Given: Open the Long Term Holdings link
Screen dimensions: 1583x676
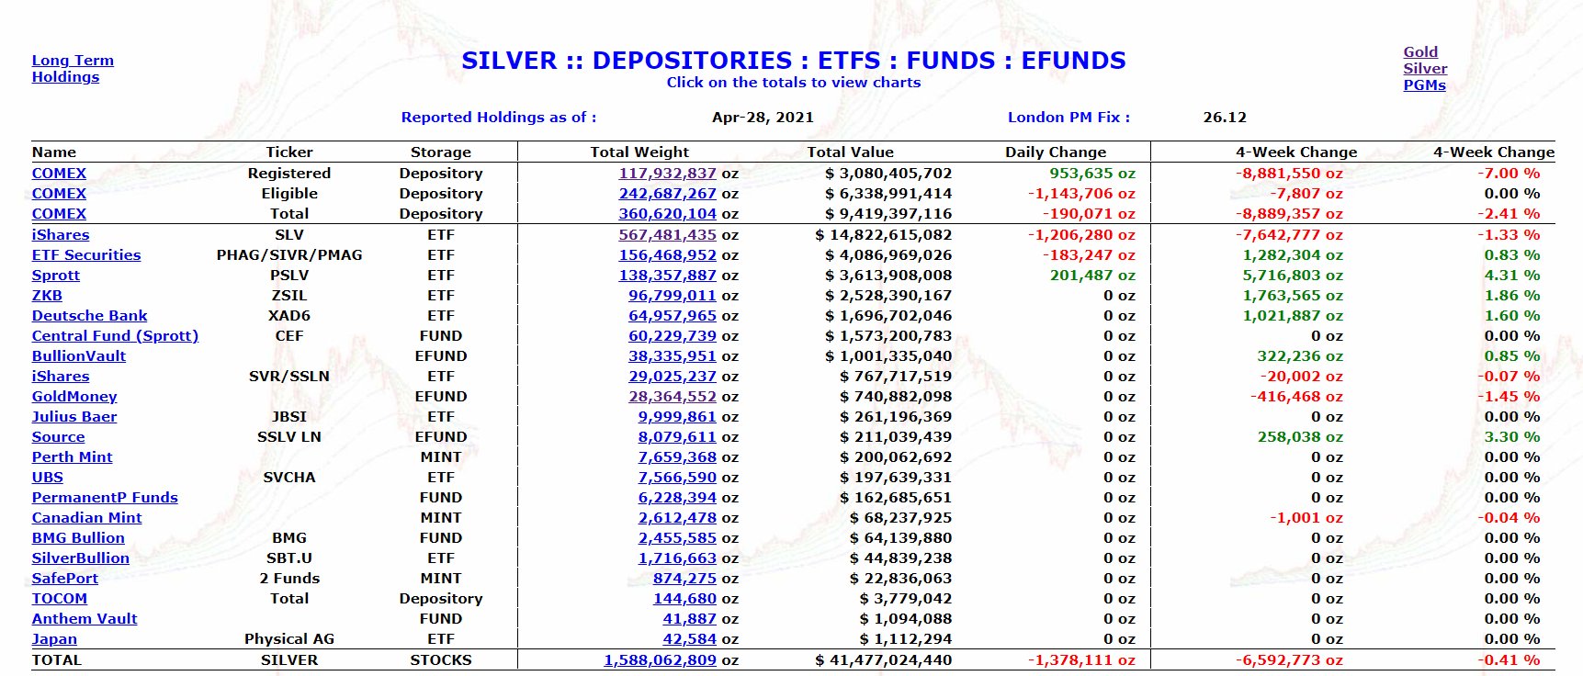Looking at the screenshot, I should pos(73,69).
